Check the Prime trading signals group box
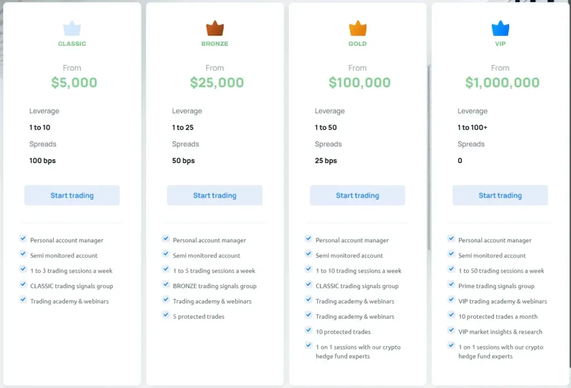 pyautogui.click(x=451, y=285)
